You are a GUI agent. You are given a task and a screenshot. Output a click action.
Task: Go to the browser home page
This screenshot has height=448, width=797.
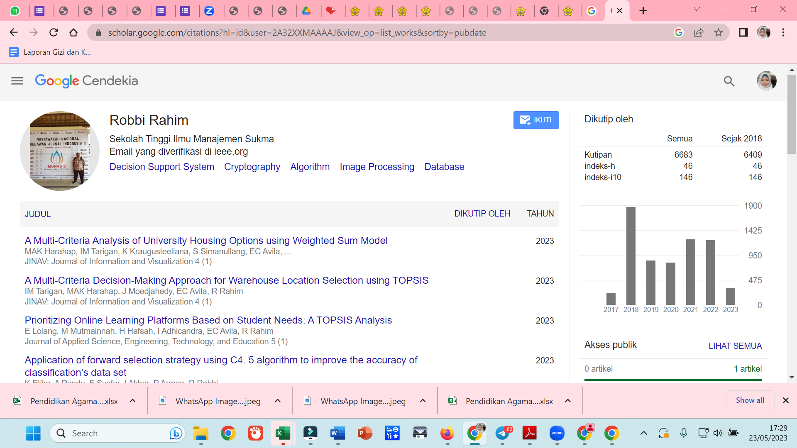73,32
